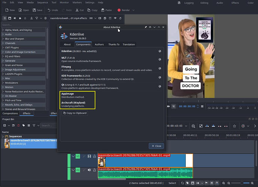Viewport: 258px width, 187px height.
Task: Collapse the V1 video track chevron
Action: 73,156
